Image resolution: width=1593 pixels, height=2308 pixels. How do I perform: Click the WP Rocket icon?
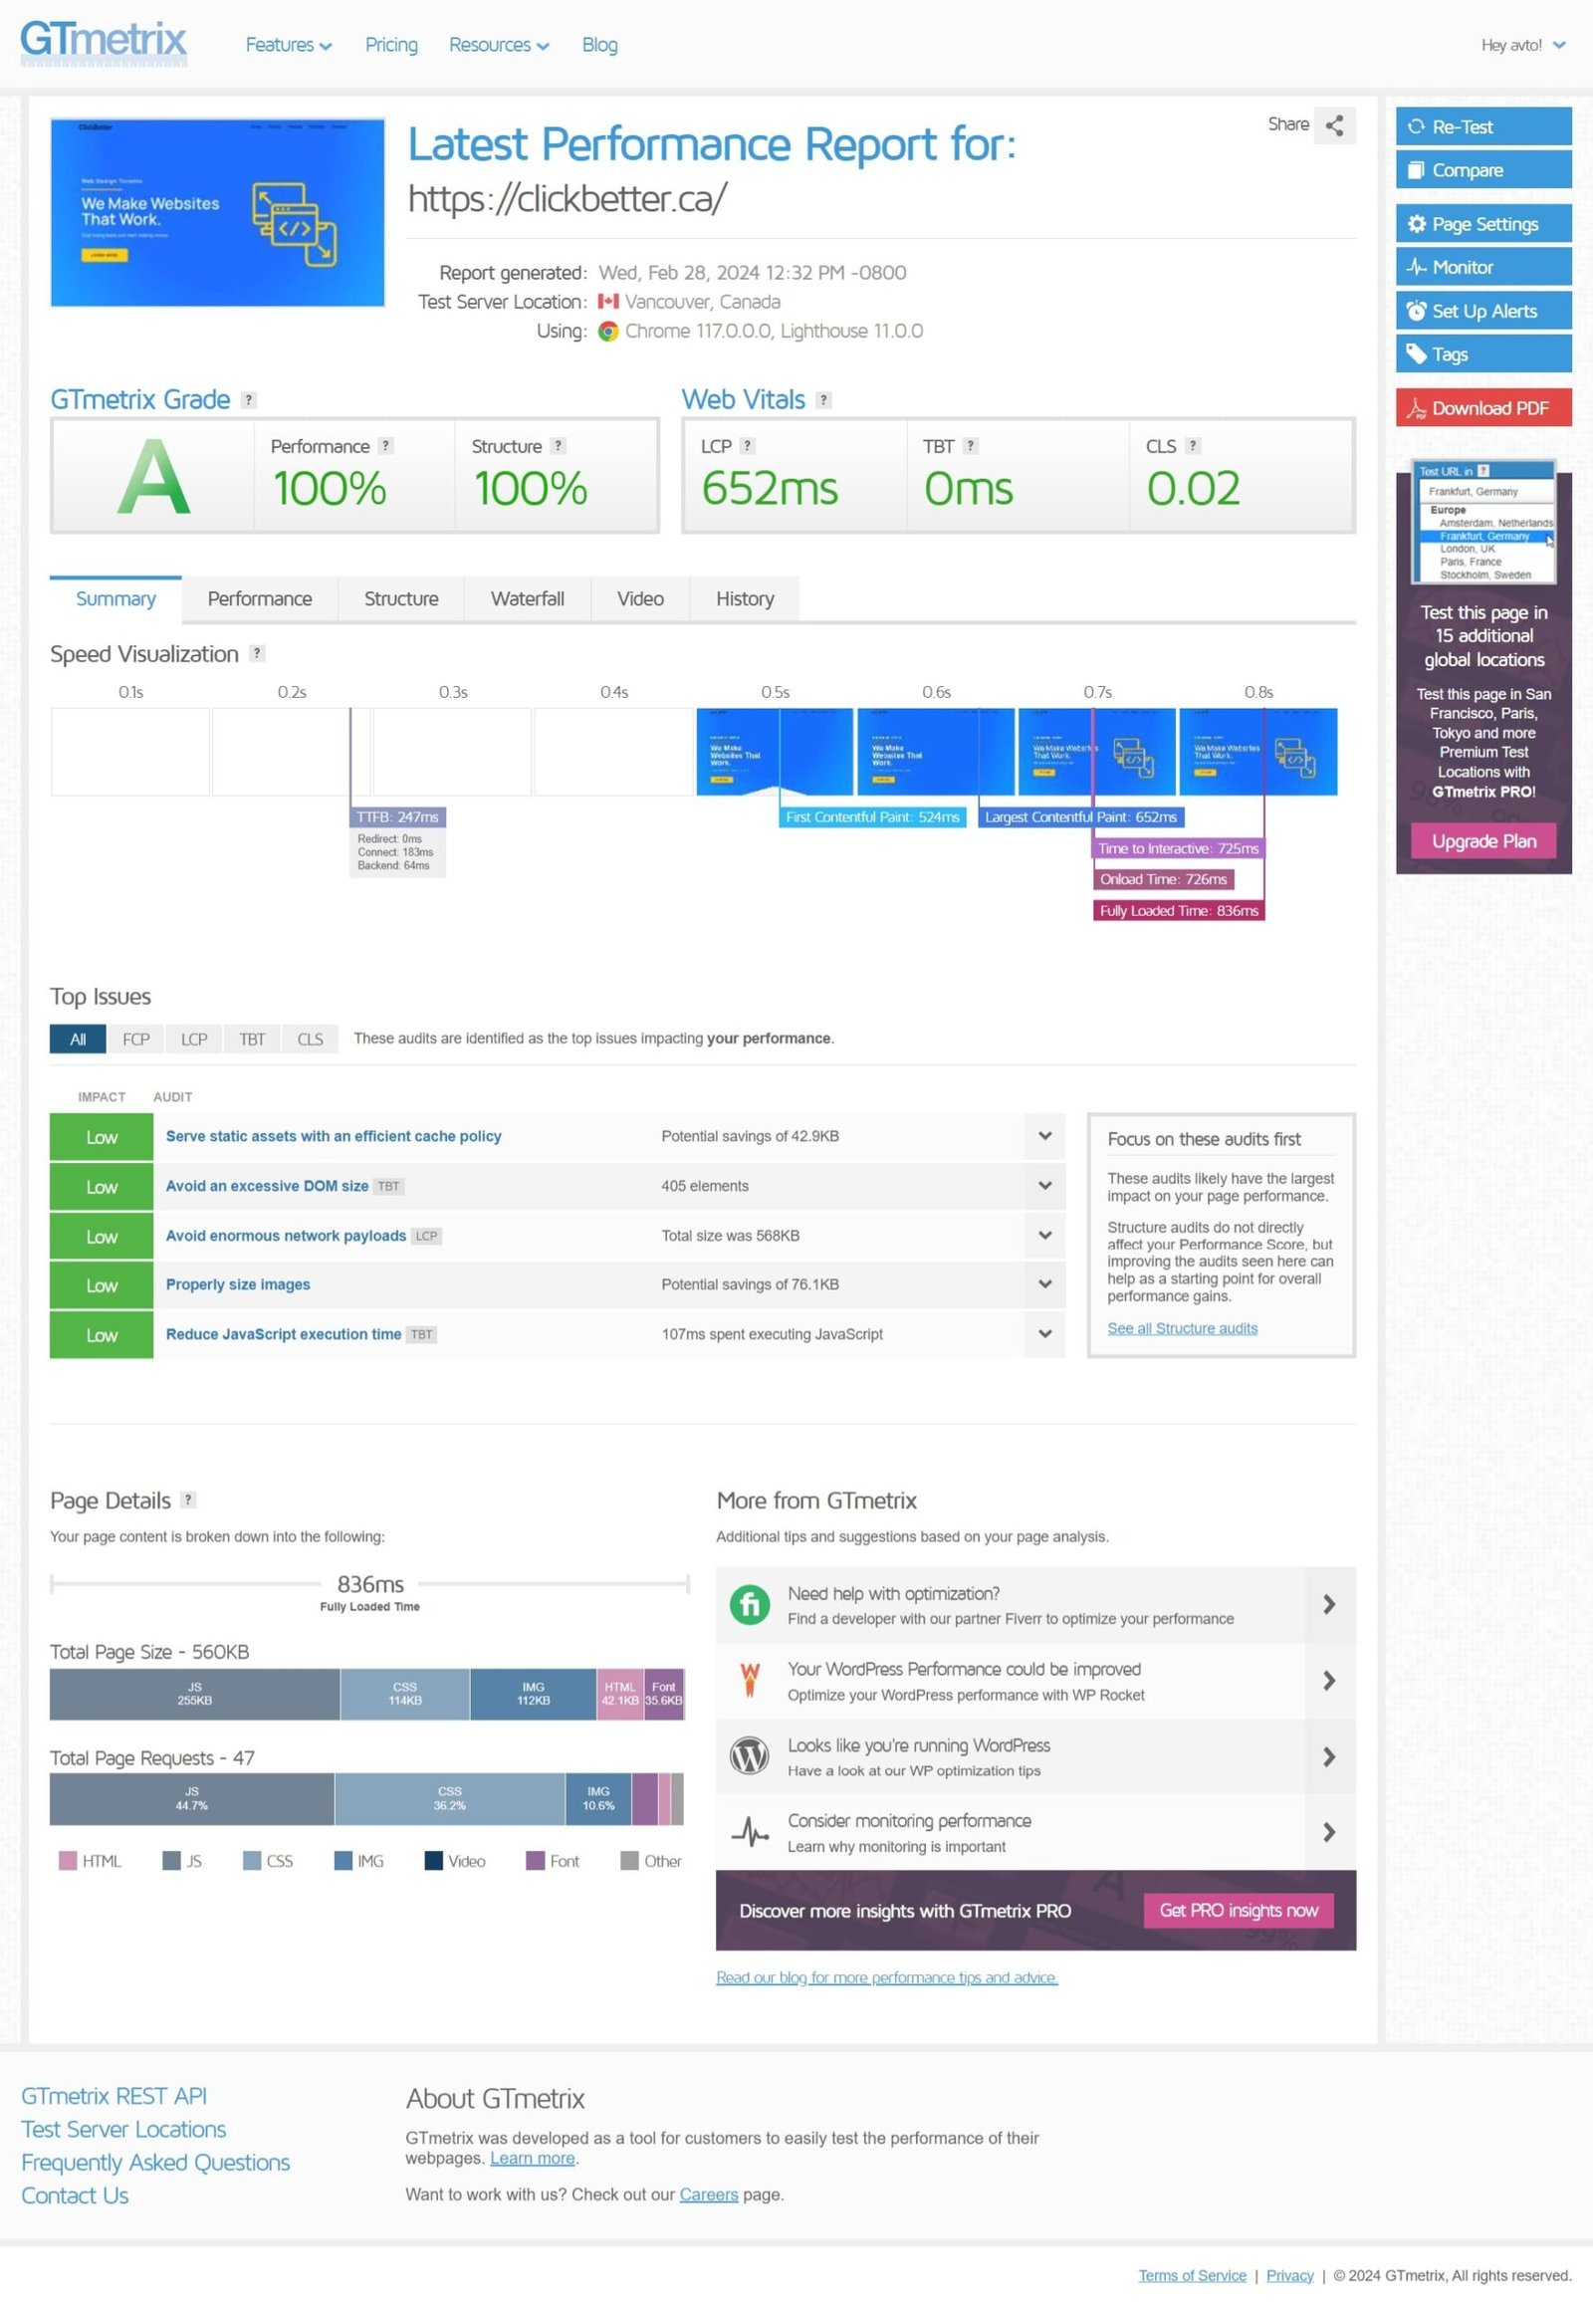pos(750,1681)
